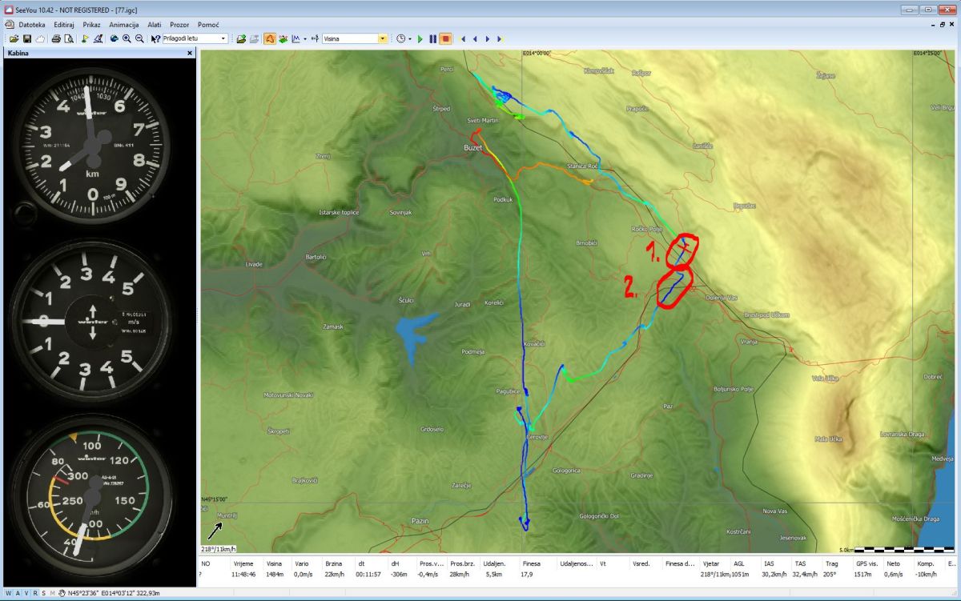Click the Vrijeme column header
This screenshot has width=961, height=601.
[243, 564]
